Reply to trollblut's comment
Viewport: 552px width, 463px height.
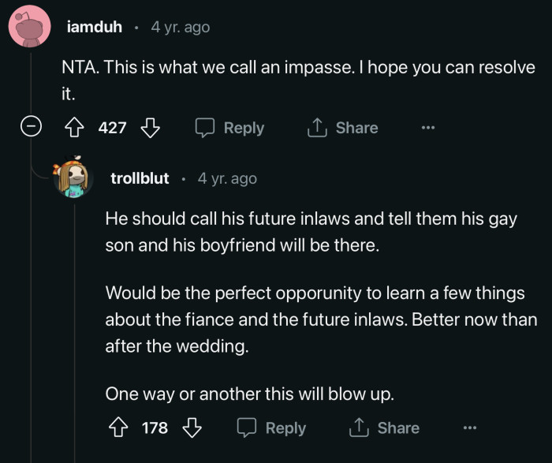pos(272,428)
